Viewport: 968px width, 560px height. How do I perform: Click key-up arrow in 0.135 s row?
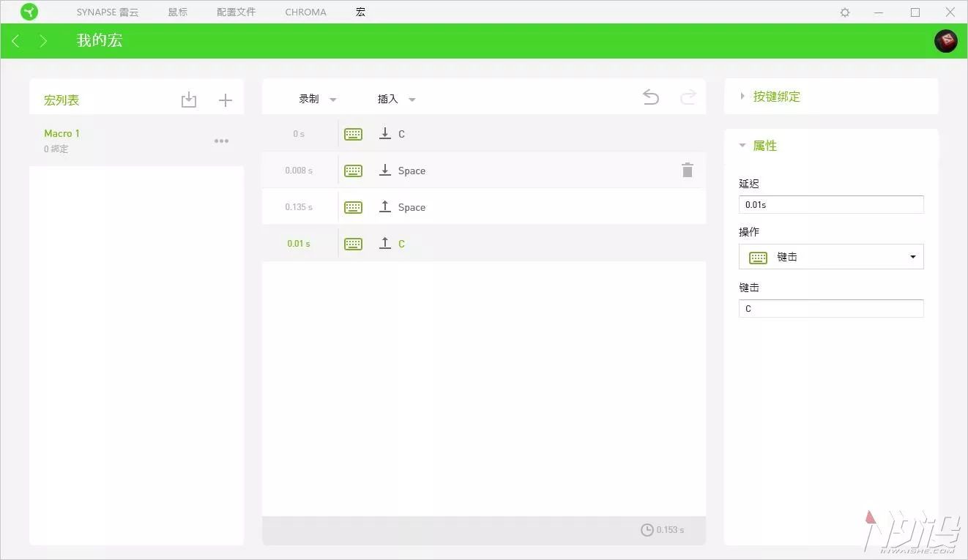[x=385, y=207]
